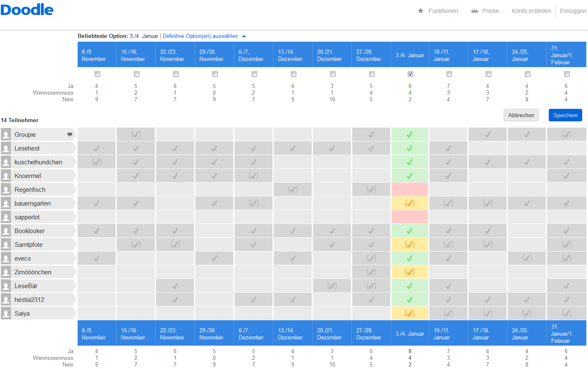This screenshot has height=369, width=588.
Task: Open the Preise menu item
Action: tap(490, 11)
